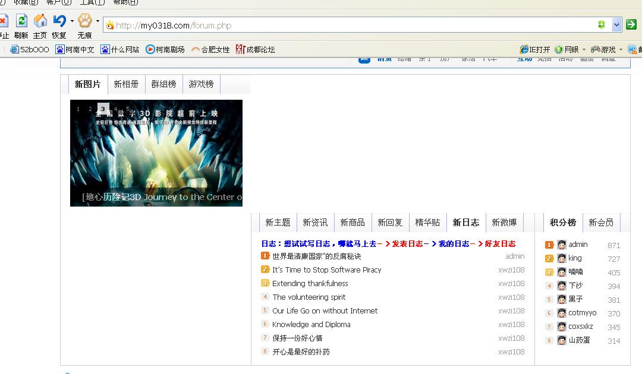
Task: Expand the 网银 dropdown arrow
Action: (x=584, y=50)
